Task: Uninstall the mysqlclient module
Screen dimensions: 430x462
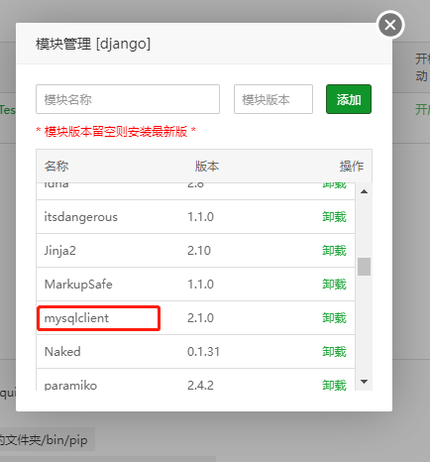Action: point(334,318)
